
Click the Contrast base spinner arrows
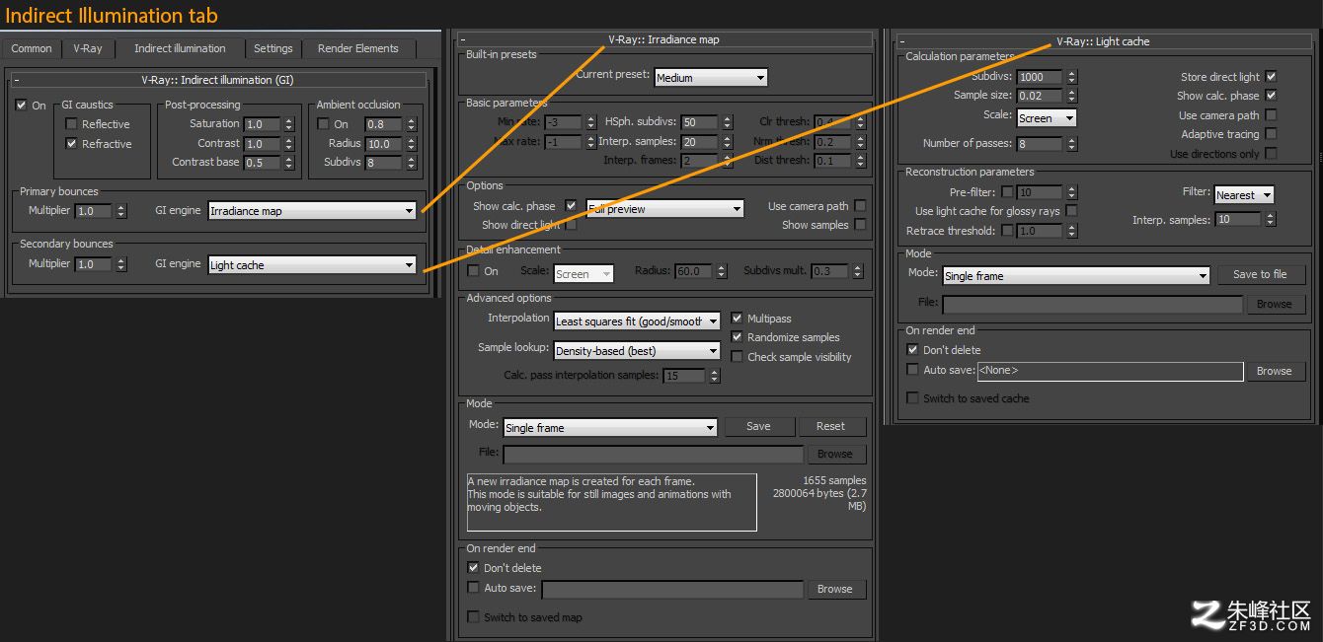click(289, 163)
